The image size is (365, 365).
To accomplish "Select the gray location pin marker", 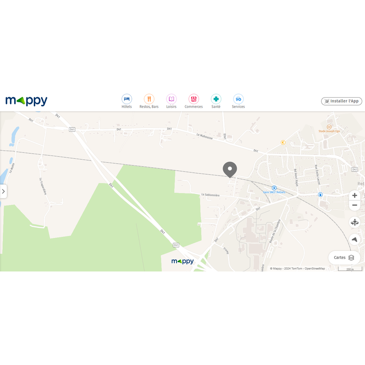I will 230,170.
